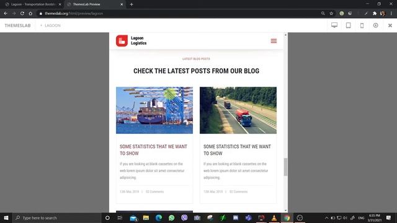Switch to desktop preview mode
The image size is (397, 223).
point(334,25)
